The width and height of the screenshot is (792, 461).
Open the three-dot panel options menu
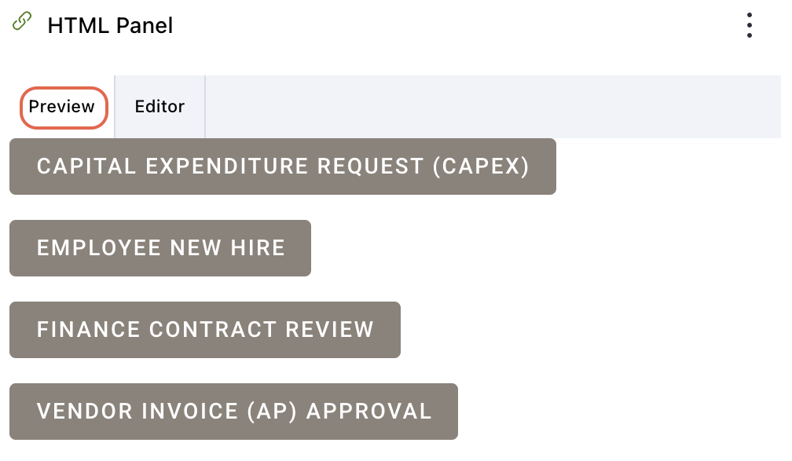point(750,25)
